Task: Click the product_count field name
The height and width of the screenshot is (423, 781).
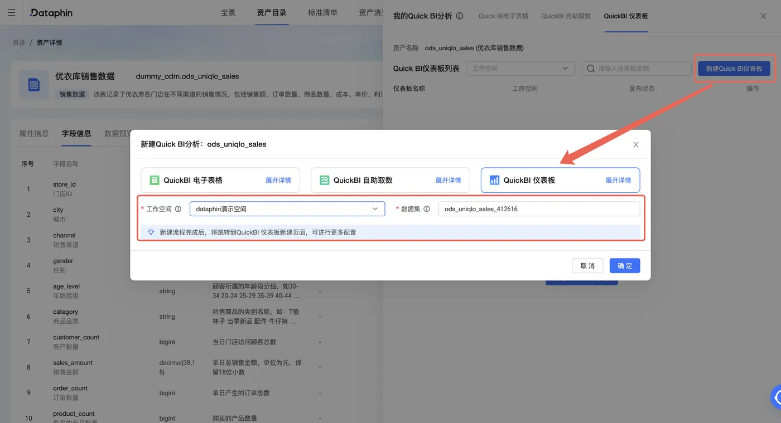Action: (x=74, y=414)
